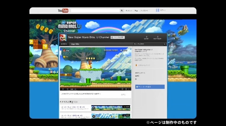Mute the video with the speaker icon
This screenshot has width=226, height=126.
tap(67, 89)
